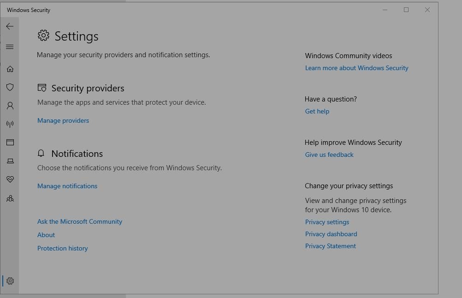Open Protection history link
This screenshot has height=298, width=462.
coord(62,248)
